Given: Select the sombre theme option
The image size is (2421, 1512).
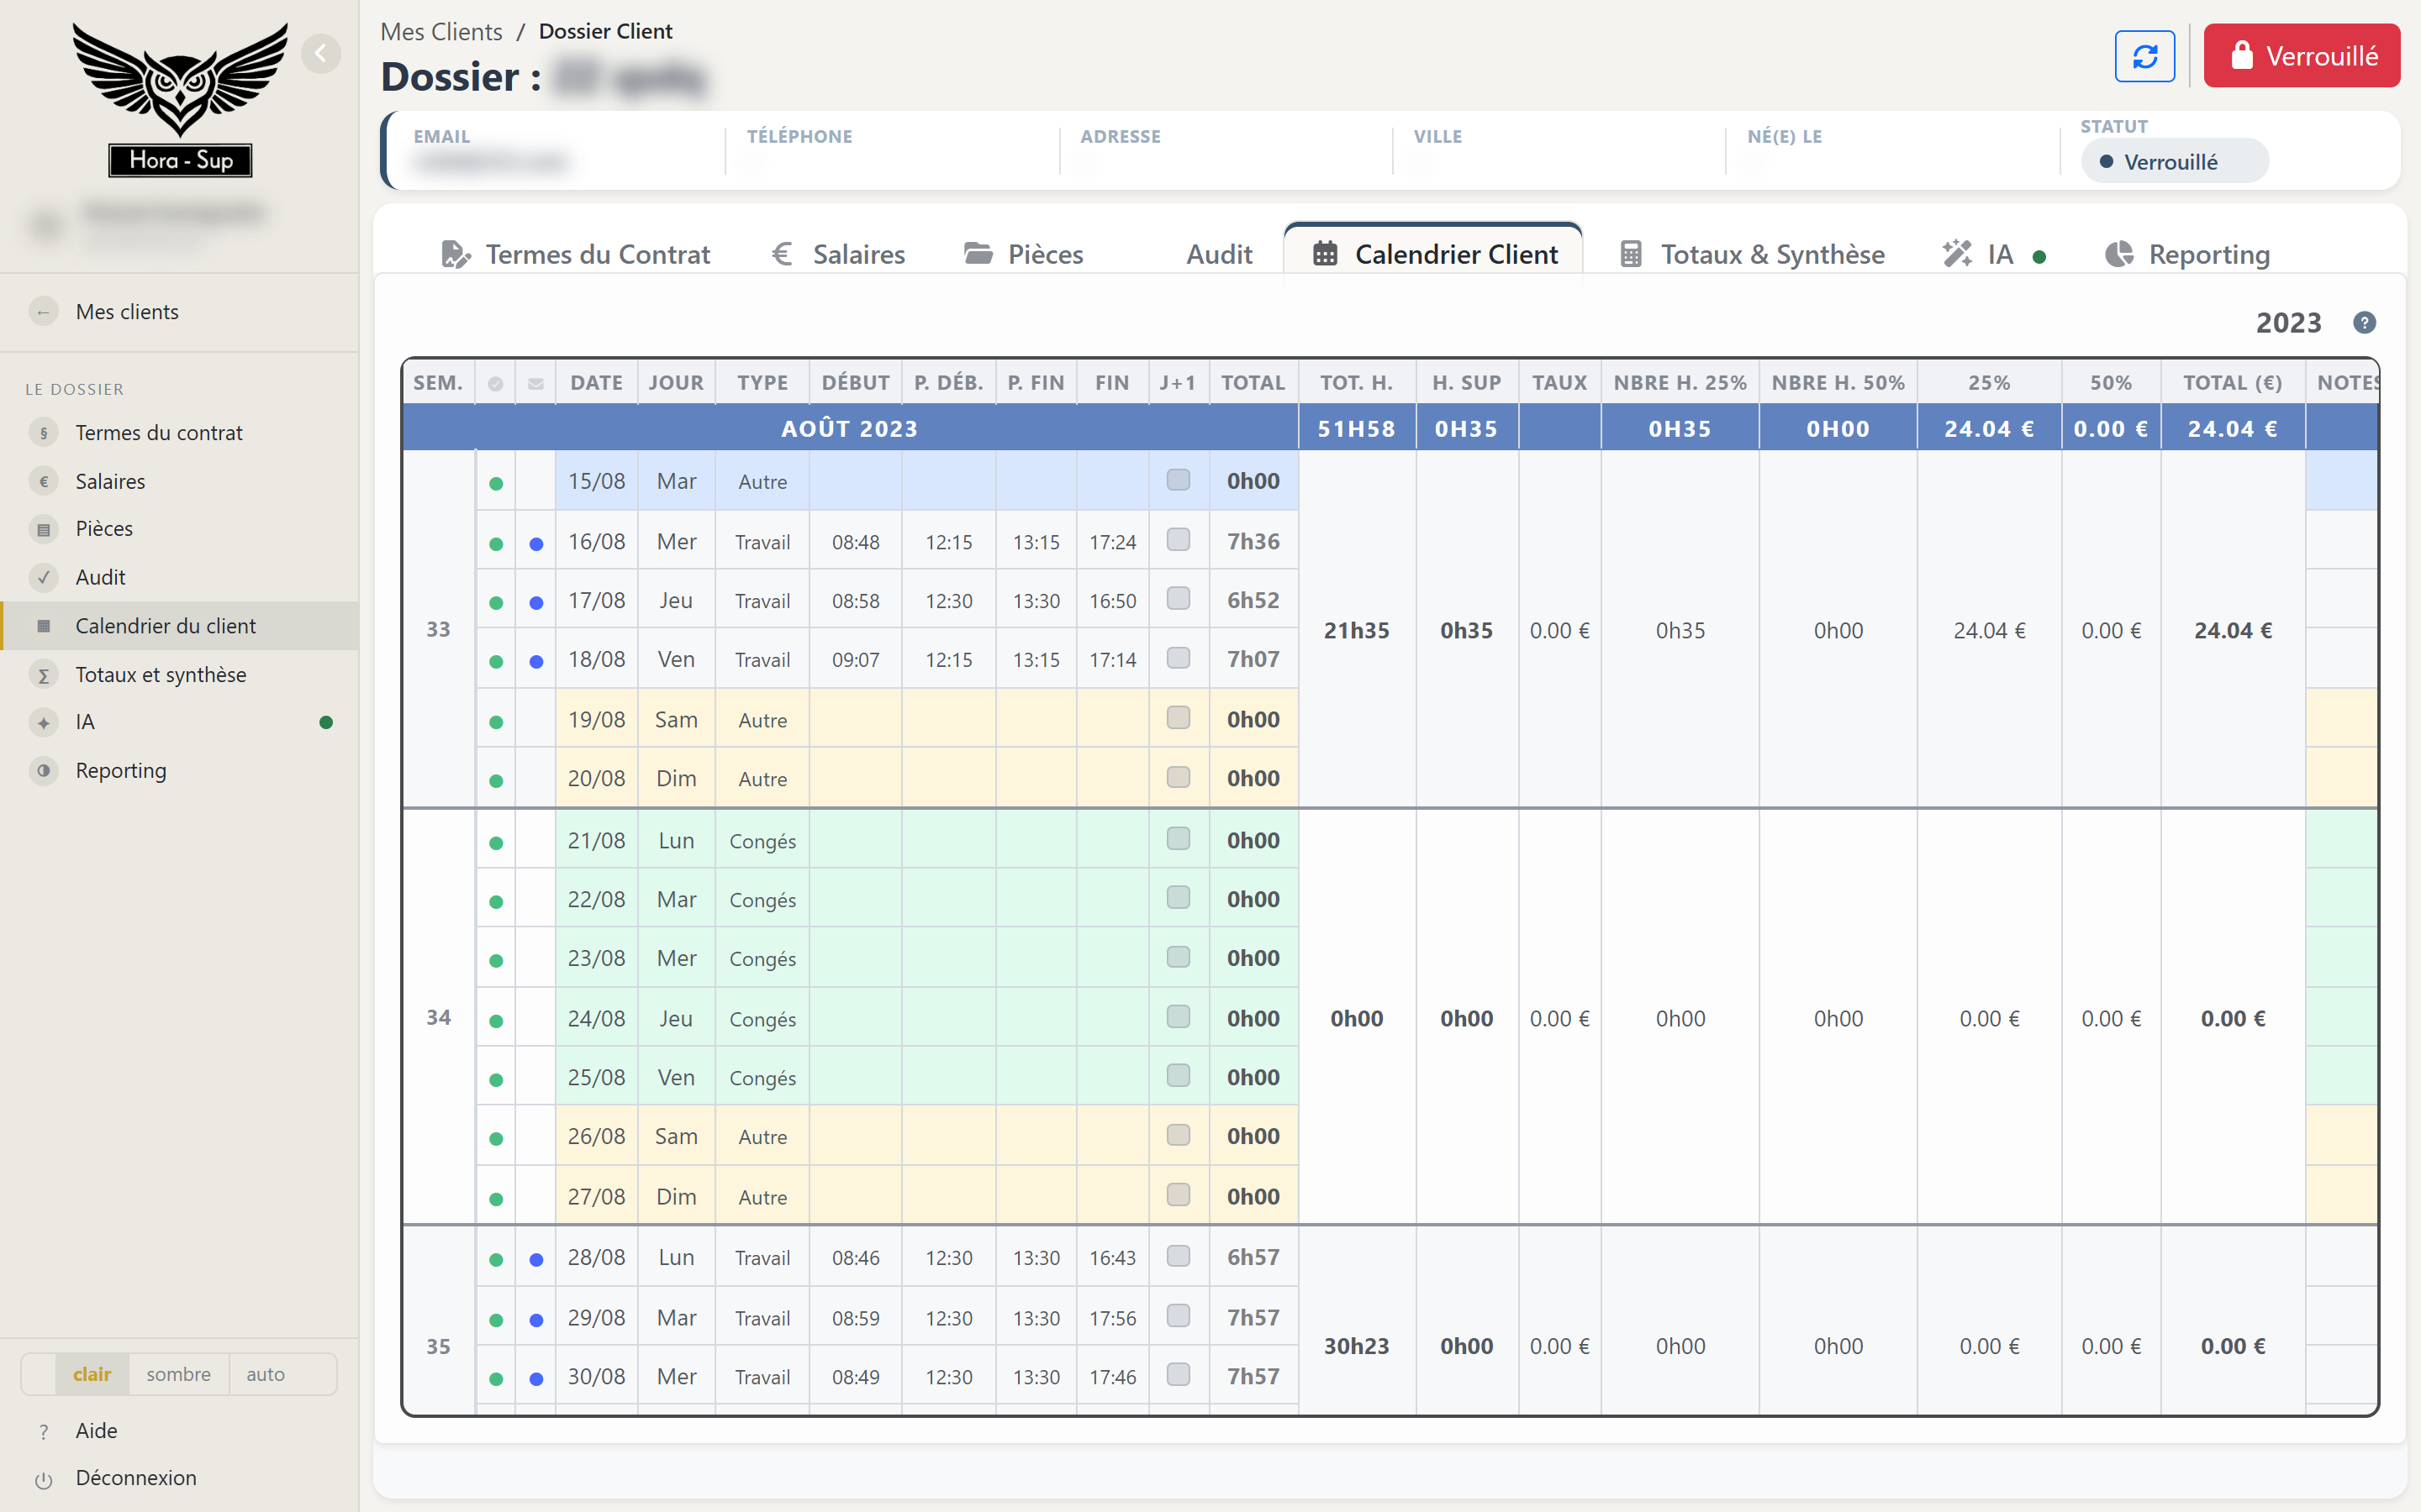Looking at the screenshot, I should pos(178,1374).
